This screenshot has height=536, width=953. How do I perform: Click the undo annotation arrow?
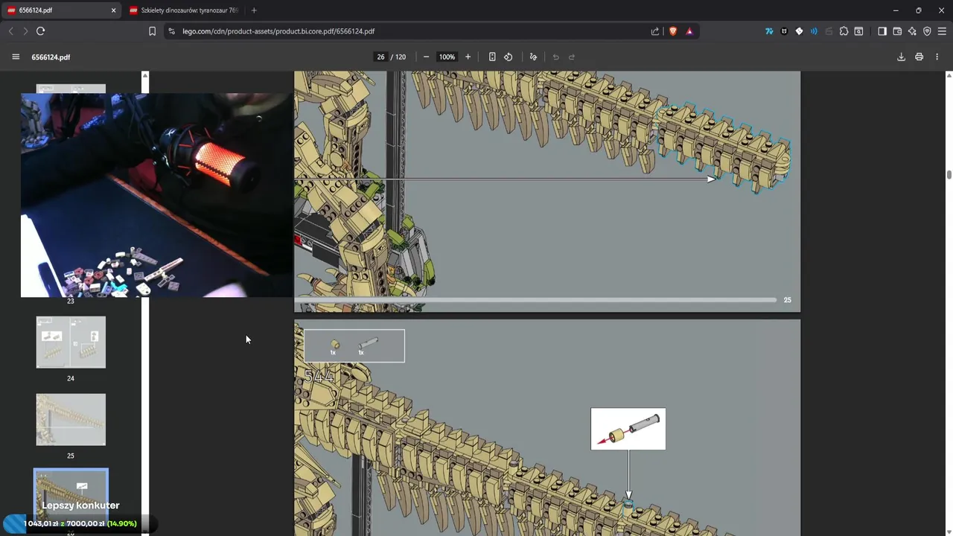point(555,57)
